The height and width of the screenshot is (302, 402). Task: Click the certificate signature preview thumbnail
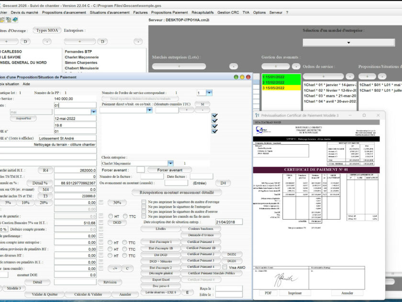(x=286, y=279)
